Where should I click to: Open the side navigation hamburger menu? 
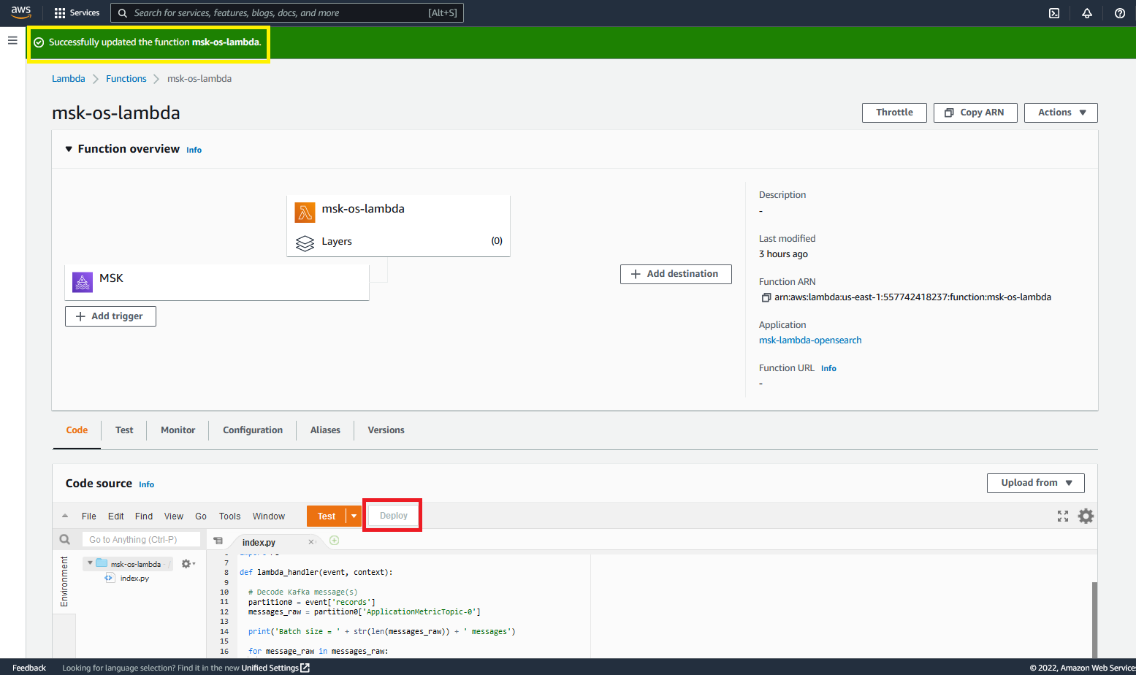point(12,40)
